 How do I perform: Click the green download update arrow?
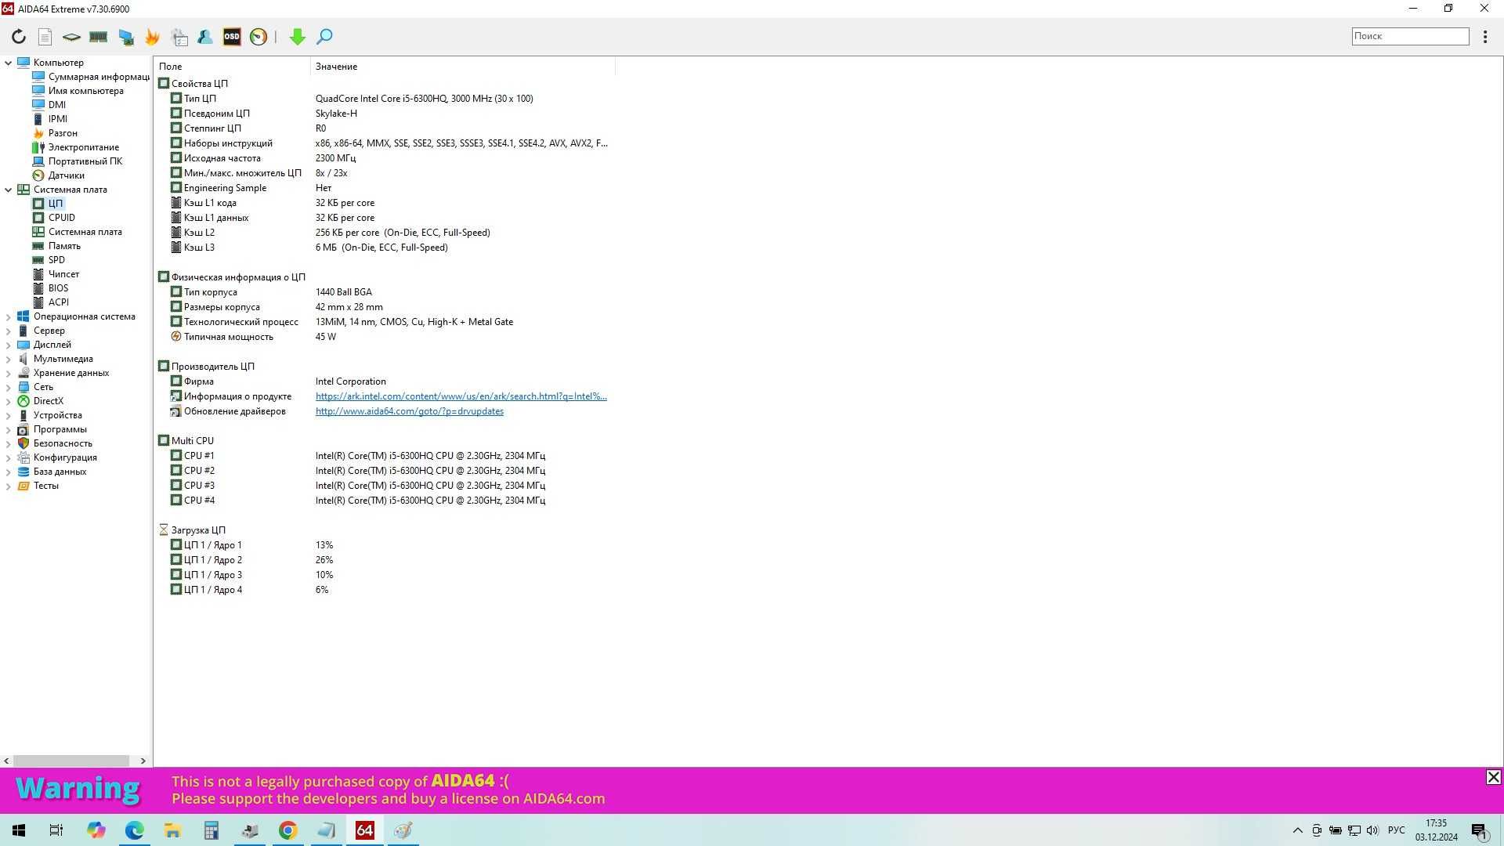pos(297,37)
